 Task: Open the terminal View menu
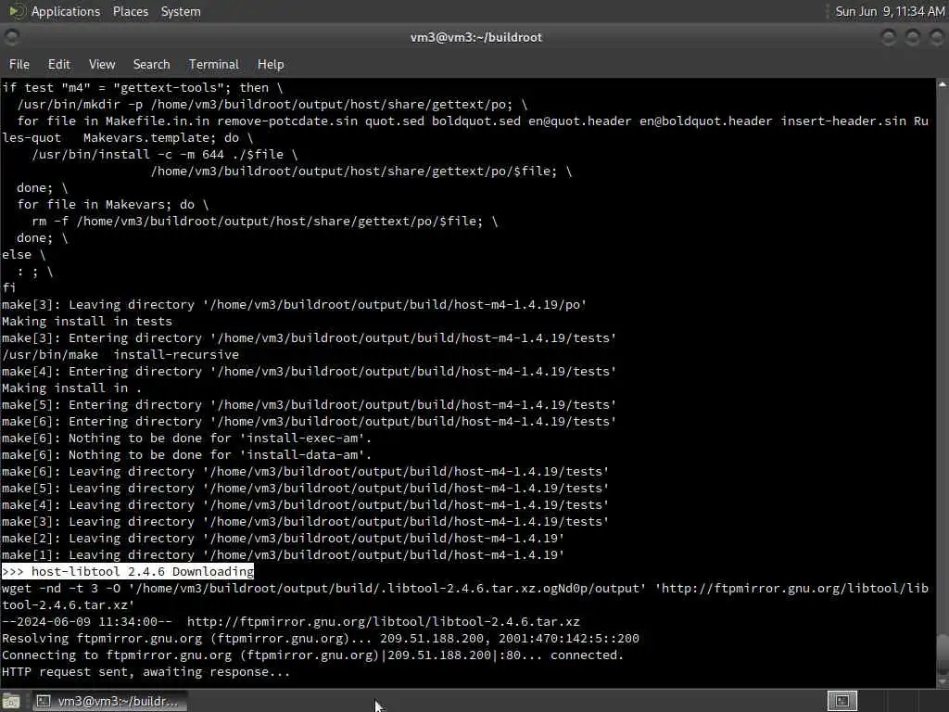pyautogui.click(x=102, y=64)
